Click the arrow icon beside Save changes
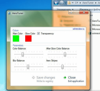Screen dimensions: 100x91 point(33,77)
